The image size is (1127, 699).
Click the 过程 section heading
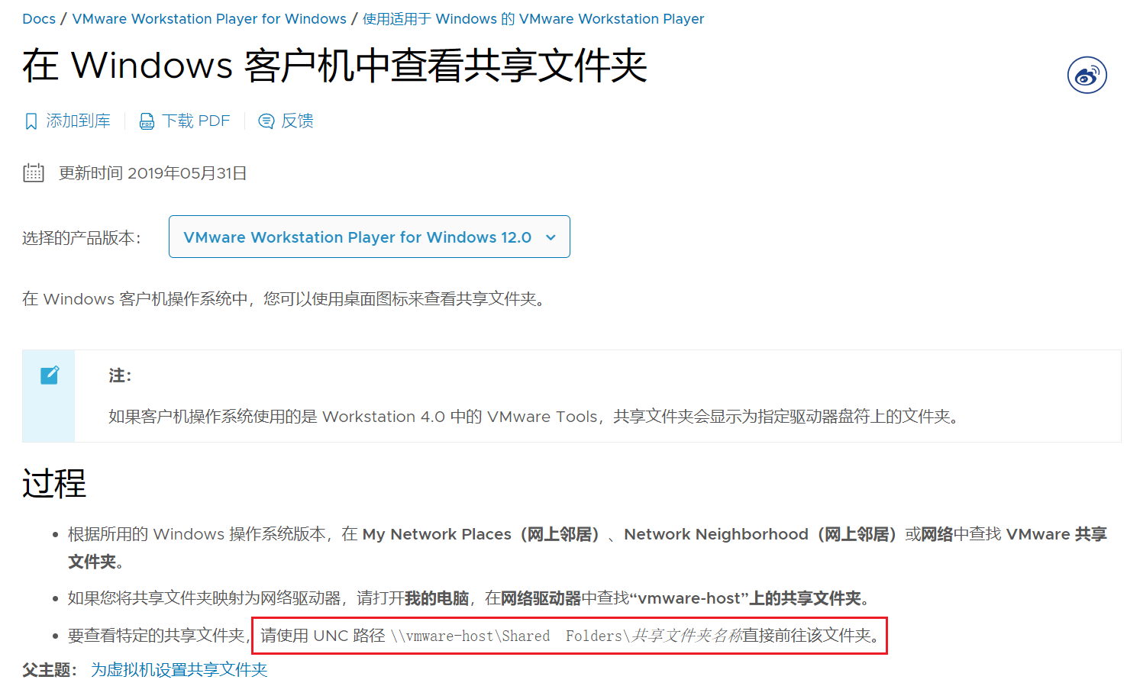point(54,484)
